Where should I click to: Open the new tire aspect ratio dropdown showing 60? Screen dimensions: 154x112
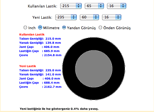(89, 17)
